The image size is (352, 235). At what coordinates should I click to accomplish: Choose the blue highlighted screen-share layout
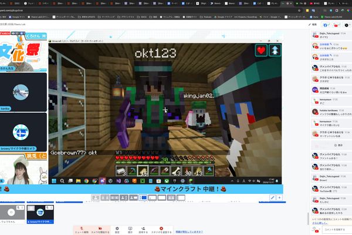coord(143,197)
